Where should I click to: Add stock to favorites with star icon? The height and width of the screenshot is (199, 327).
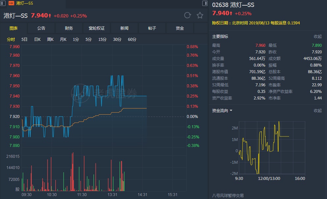click(x=200, y=15)
